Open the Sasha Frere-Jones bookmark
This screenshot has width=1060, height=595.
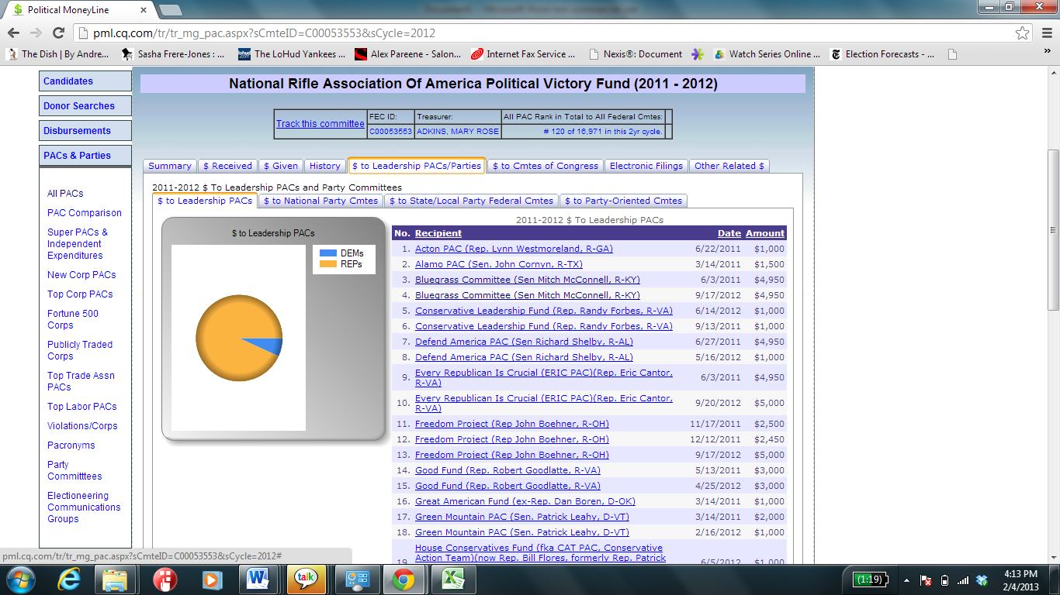pyautogui.click(x=173, y=54)
